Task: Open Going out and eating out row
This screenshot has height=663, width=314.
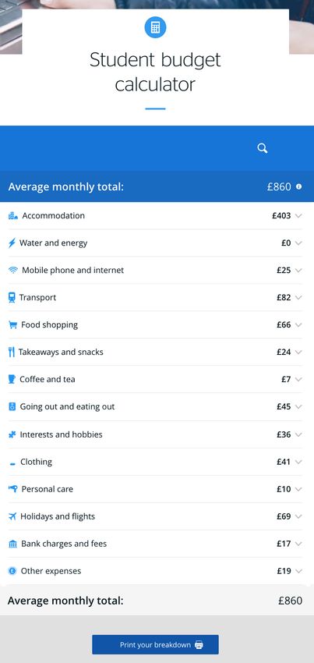Action: [x=155, y=406]
